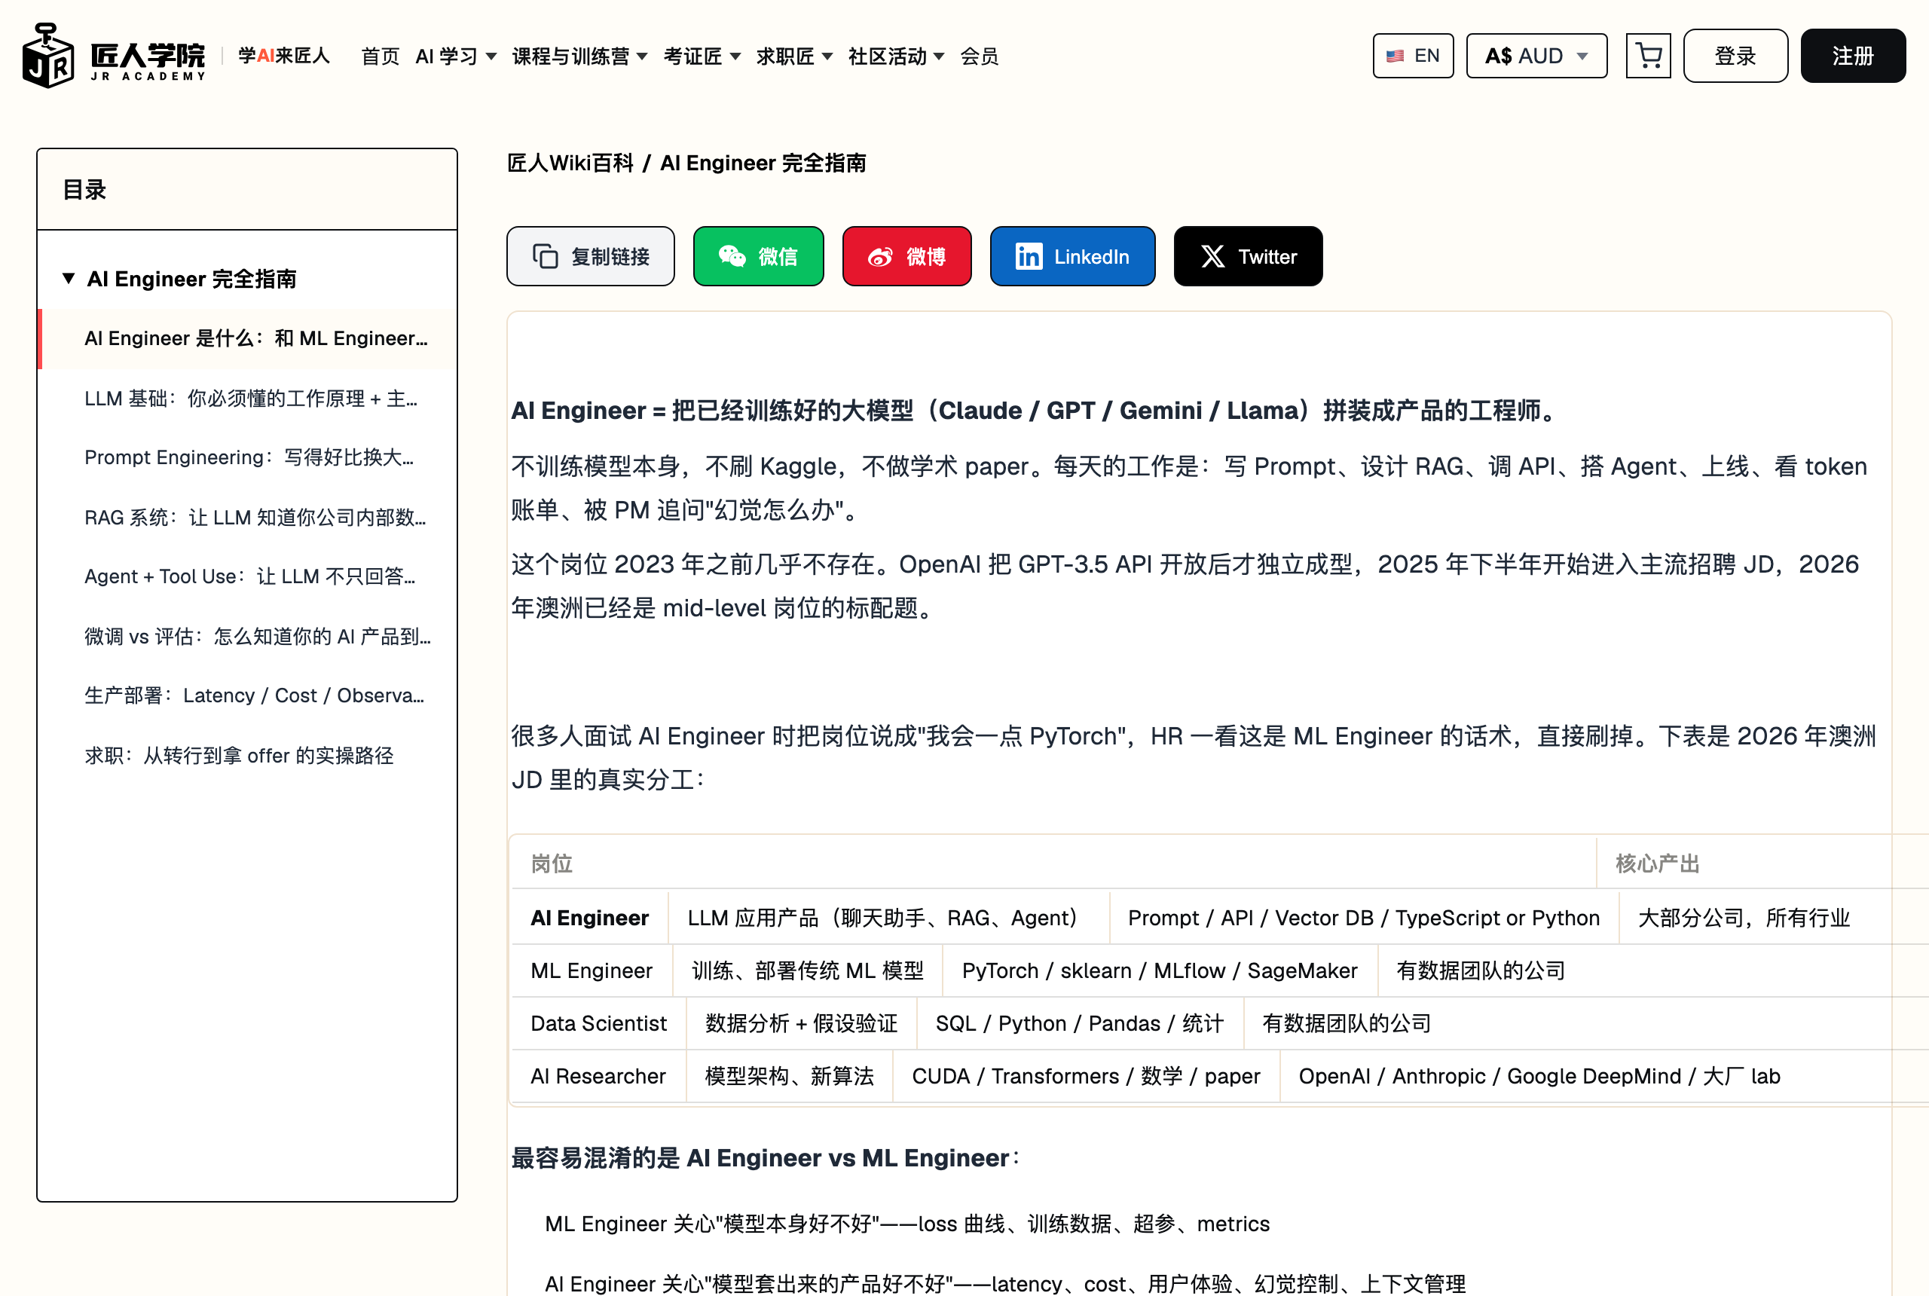Viewport: 1929px width, 1296px height.
Task: Click the US flag language icon
Action: (x=1395, y=57)
